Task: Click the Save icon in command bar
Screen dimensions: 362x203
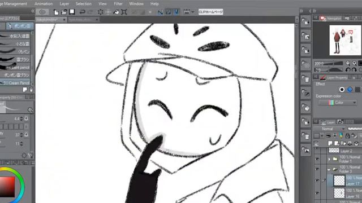Action: point(72,12)
